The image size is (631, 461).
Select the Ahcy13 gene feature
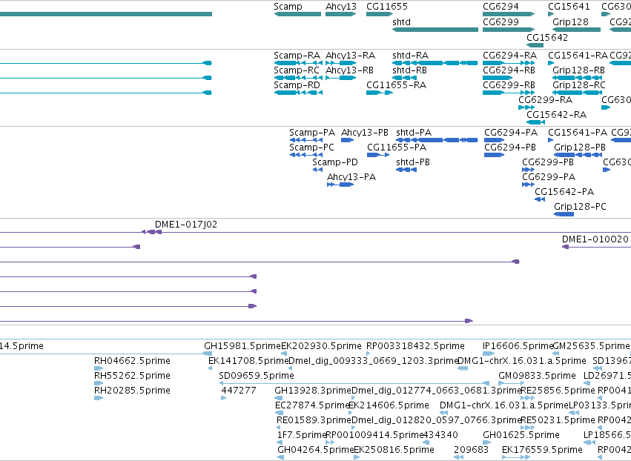pyautogui.click(x=341, y=14)
